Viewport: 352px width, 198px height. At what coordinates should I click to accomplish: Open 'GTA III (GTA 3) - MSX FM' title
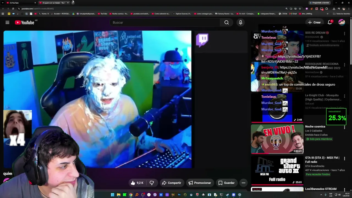click(x=322, y=160)
